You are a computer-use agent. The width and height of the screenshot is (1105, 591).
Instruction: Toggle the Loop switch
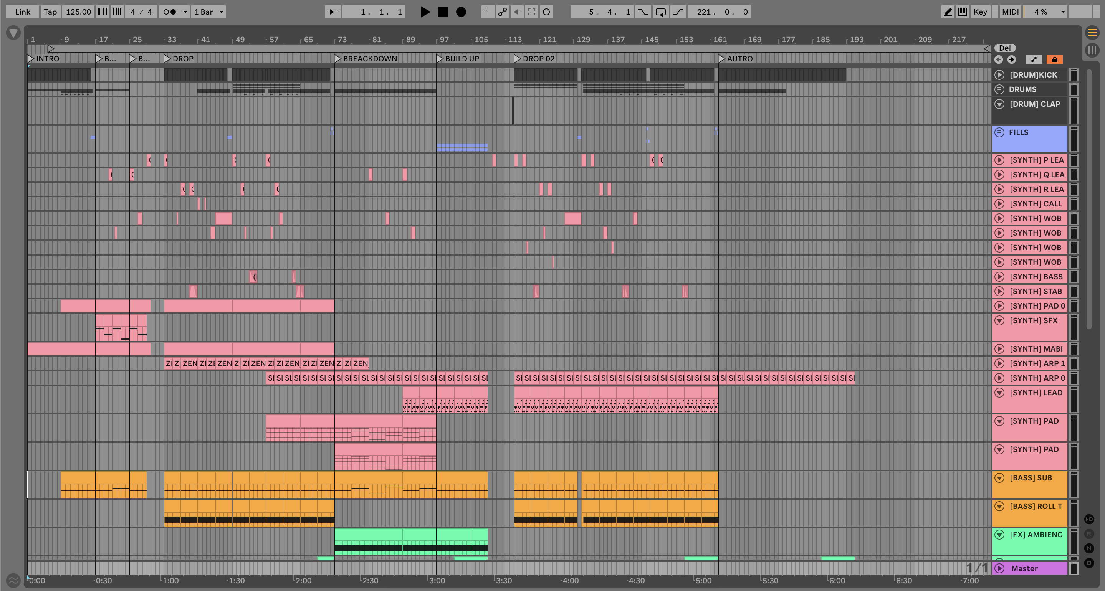pyautogui.click(x=661, y=12)
